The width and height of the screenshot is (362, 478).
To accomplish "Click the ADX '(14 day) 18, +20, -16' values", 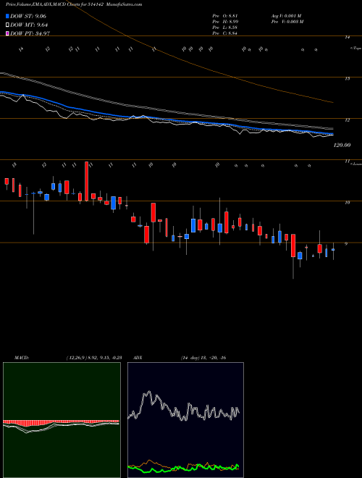I will point(203,358).
